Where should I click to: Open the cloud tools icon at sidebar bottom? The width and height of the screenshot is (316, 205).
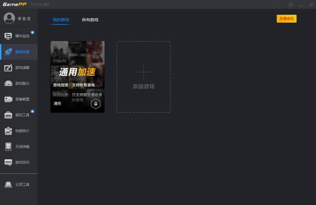[x=8, y=184]
